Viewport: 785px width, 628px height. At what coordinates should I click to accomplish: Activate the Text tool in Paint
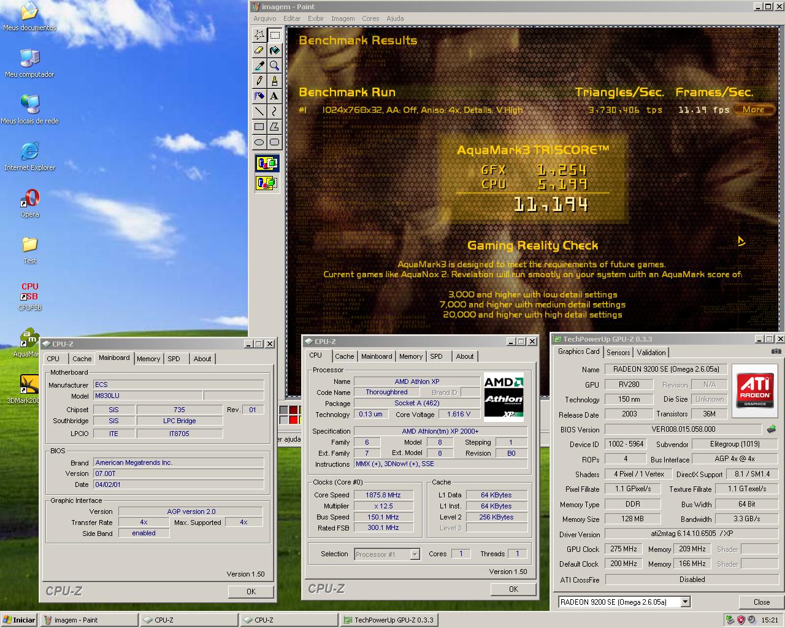click(274, 96)
